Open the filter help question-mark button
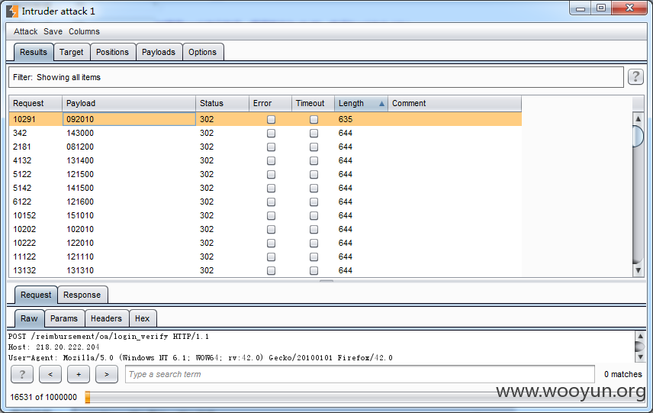 click(x=635, y=76)
